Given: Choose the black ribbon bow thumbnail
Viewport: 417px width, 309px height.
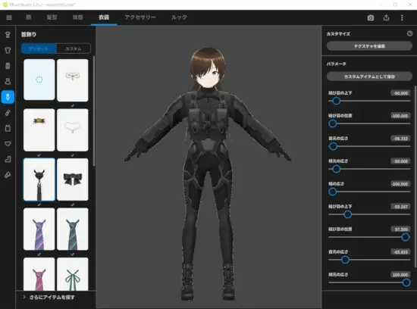Looking at the screenshot, I should [x=73, y=179].
